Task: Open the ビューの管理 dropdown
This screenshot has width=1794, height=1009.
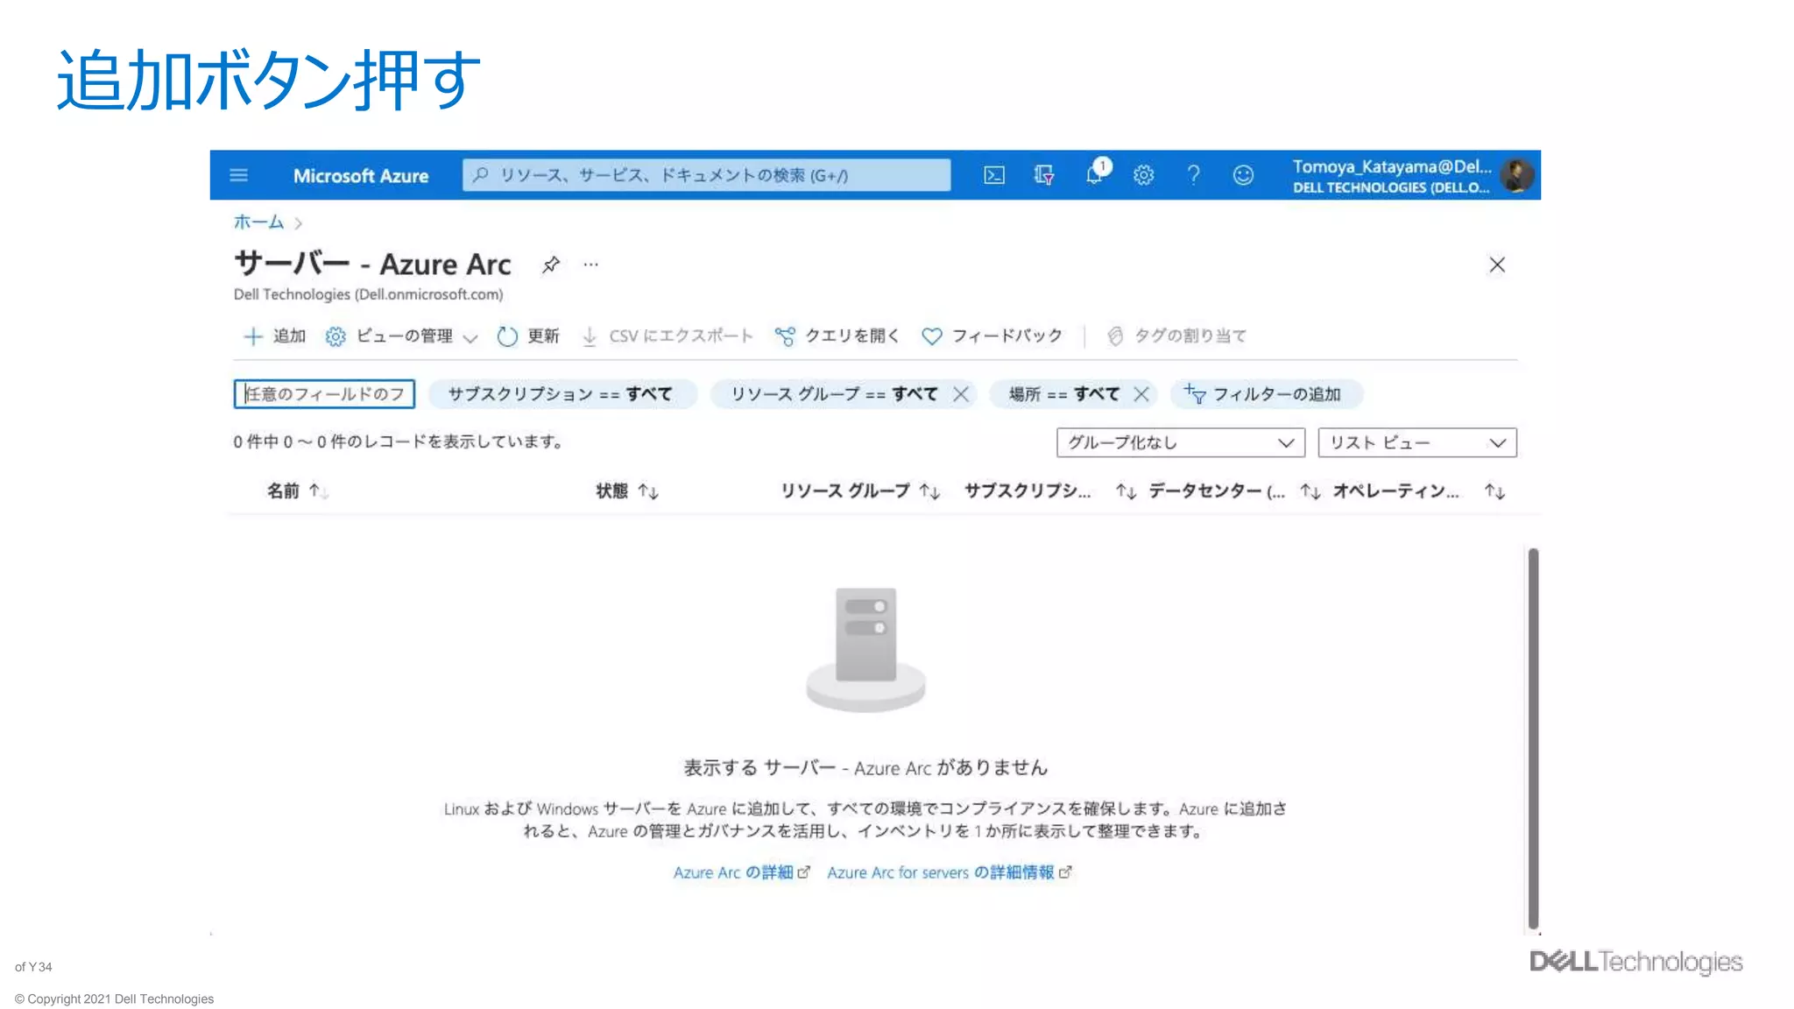Action: (x=401, y=336)
